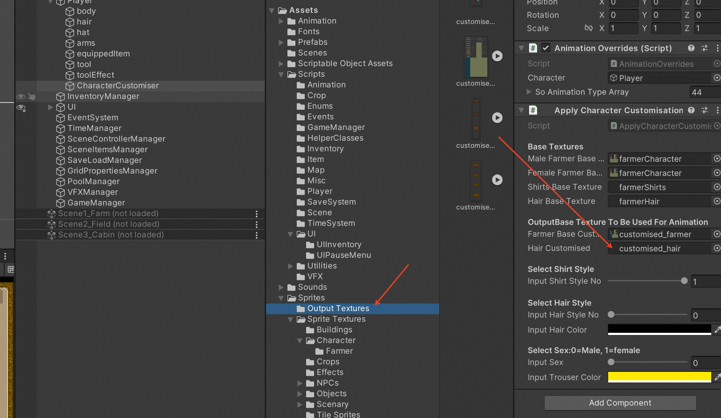721x418 pixels.
Task: Toggle visibility eye for InventoryManager row
Action: (20, 96)
